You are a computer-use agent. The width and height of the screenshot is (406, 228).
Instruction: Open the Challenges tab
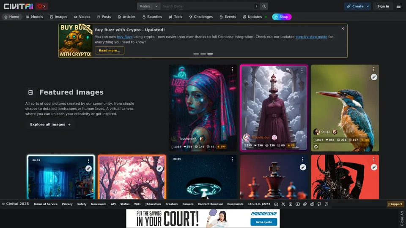click(x=201, y=17)
